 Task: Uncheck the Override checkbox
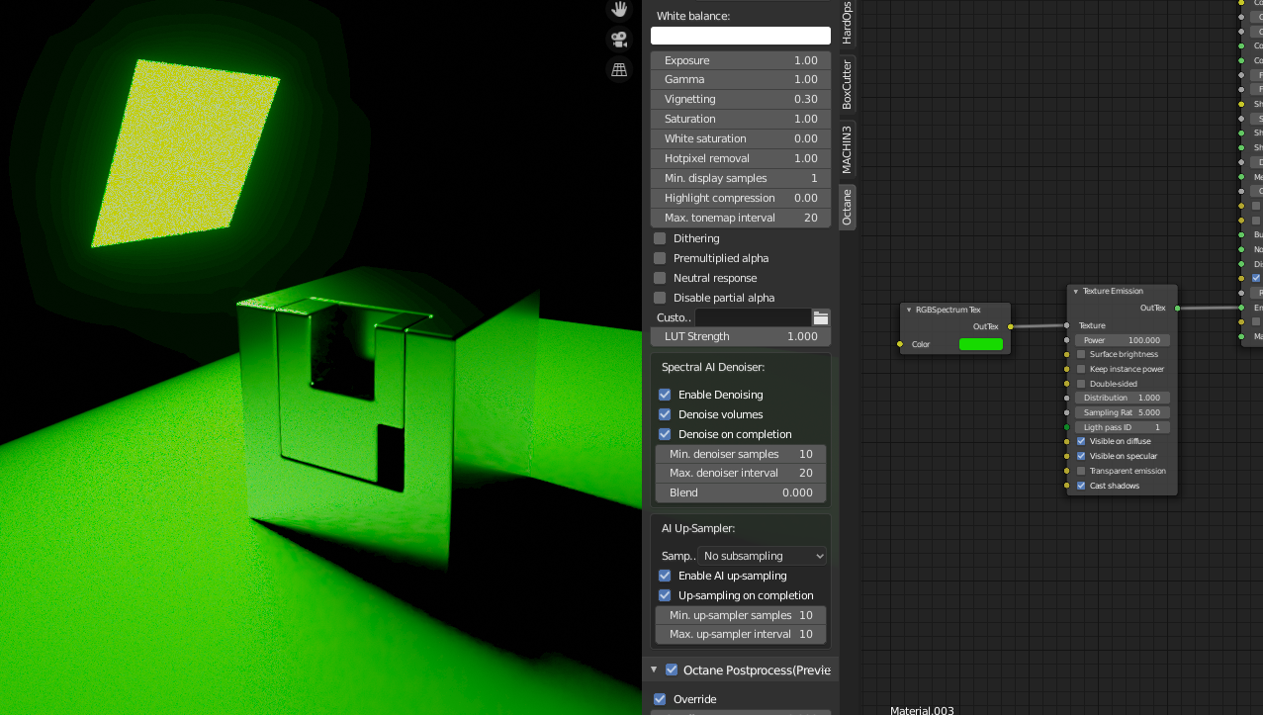(660, 699)
